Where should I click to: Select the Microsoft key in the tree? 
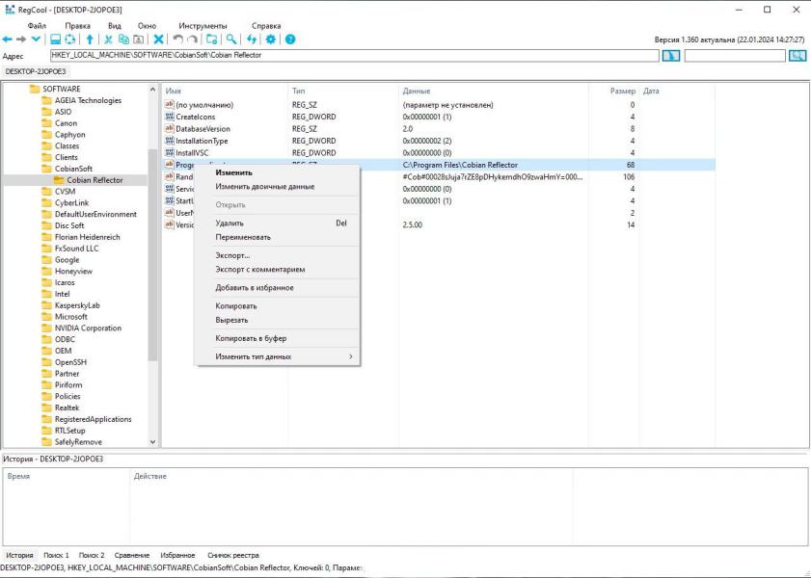(70, 317)
